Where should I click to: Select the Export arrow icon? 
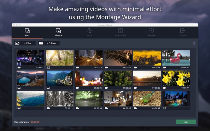point(182,31)
